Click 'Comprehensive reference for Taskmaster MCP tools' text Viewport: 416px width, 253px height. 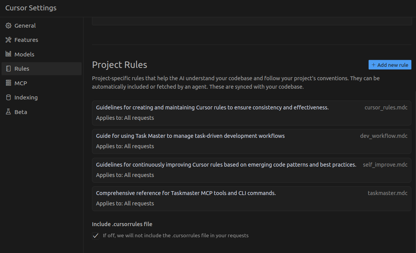pos(186,193)
